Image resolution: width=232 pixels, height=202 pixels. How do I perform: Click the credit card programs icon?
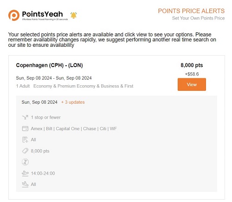[x=25, y=128]
